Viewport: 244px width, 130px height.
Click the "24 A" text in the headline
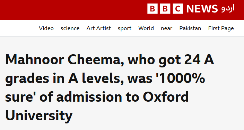click(x=199, y=60)
